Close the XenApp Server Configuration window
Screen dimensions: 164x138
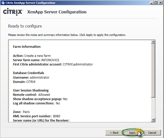[x=160, y=3]
